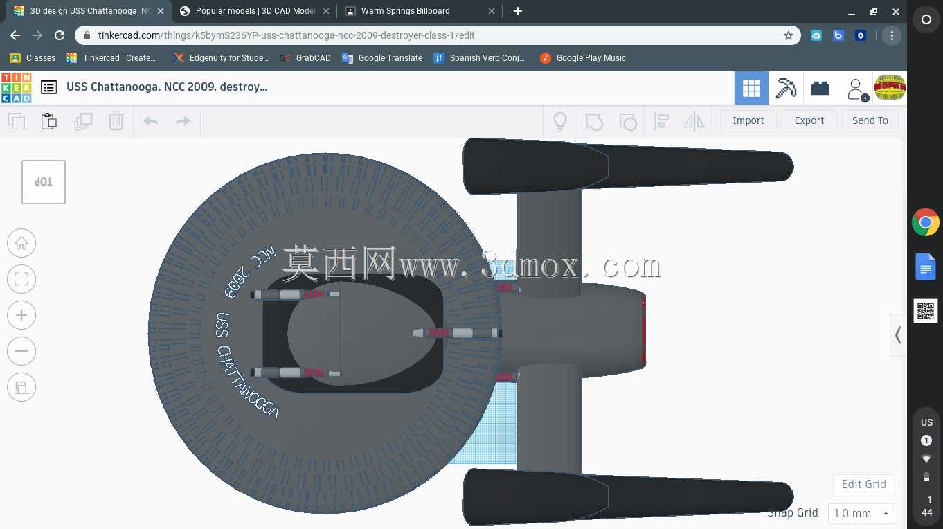This screenshot has width=943, height=529.
Task: Click the Zoom in plus button
Action: 21,315
